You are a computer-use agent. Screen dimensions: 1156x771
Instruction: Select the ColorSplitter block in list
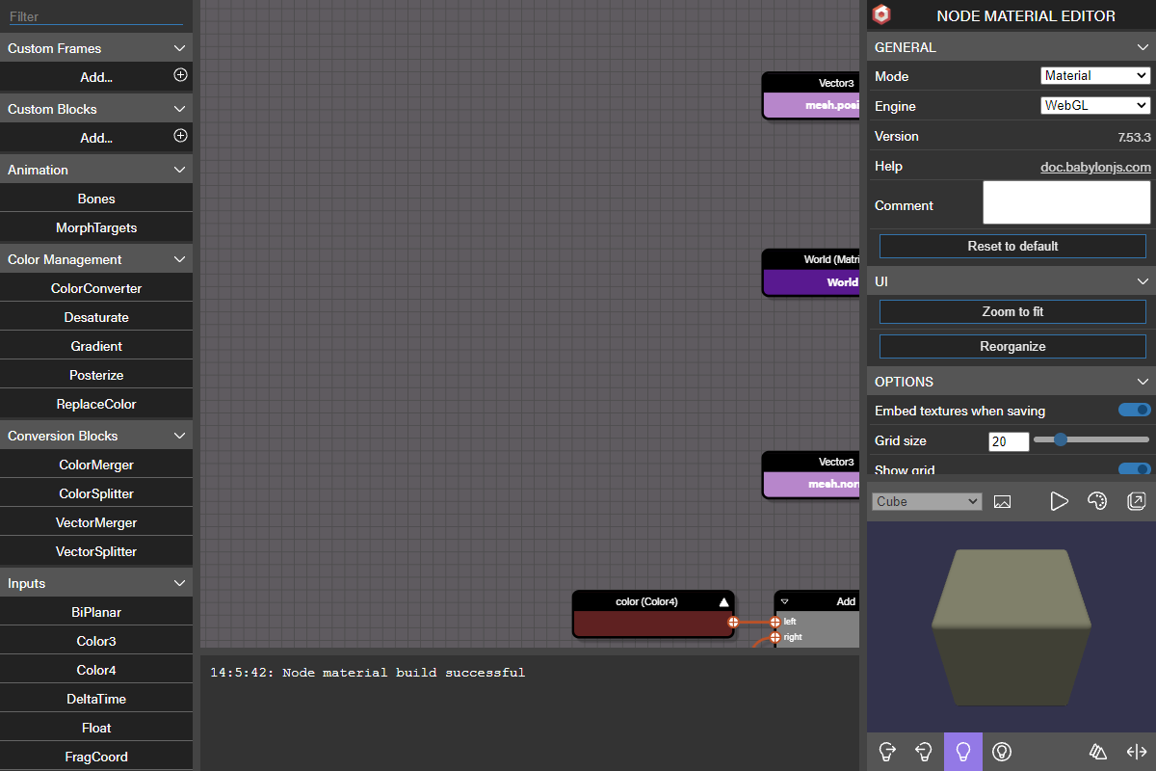pyautogui.click(x=96, y=493)
